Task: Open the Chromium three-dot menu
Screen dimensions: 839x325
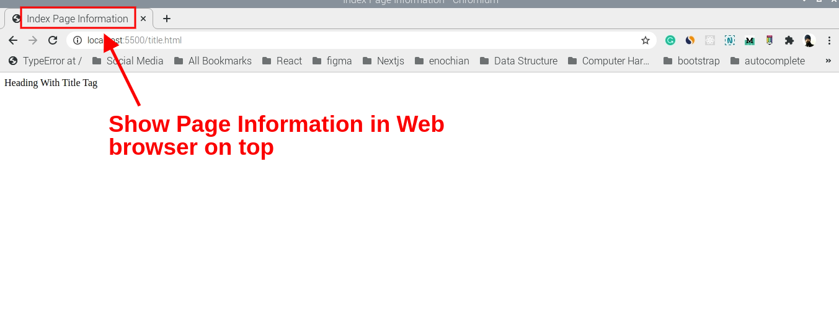Action: tap(829, 40)
